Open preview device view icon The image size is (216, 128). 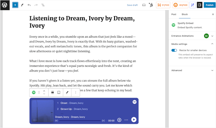pyautogui.click(x=144, y=5)
